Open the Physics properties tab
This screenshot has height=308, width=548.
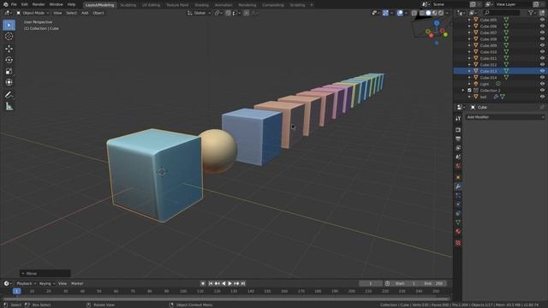(x=458, y=204)
